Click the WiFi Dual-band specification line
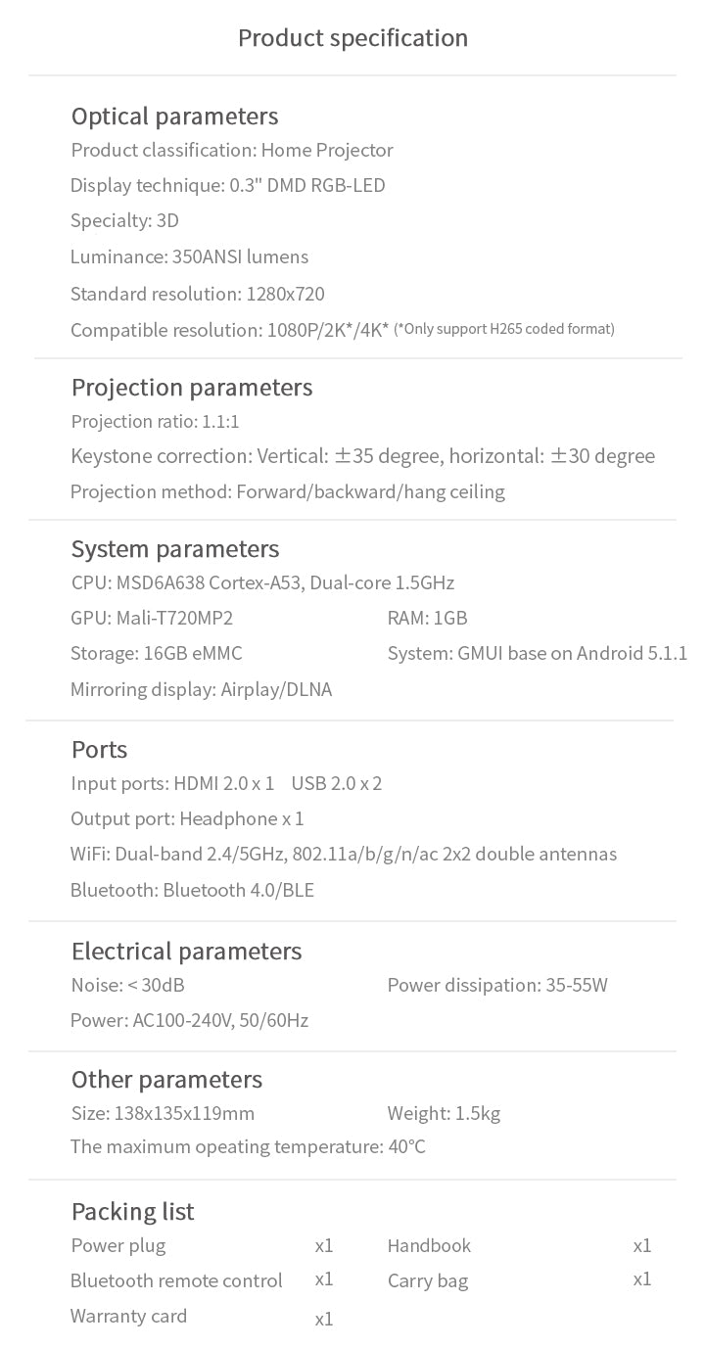Image resolution: width=705 pixels, height=1348 pixels. (x=344, y=854)
